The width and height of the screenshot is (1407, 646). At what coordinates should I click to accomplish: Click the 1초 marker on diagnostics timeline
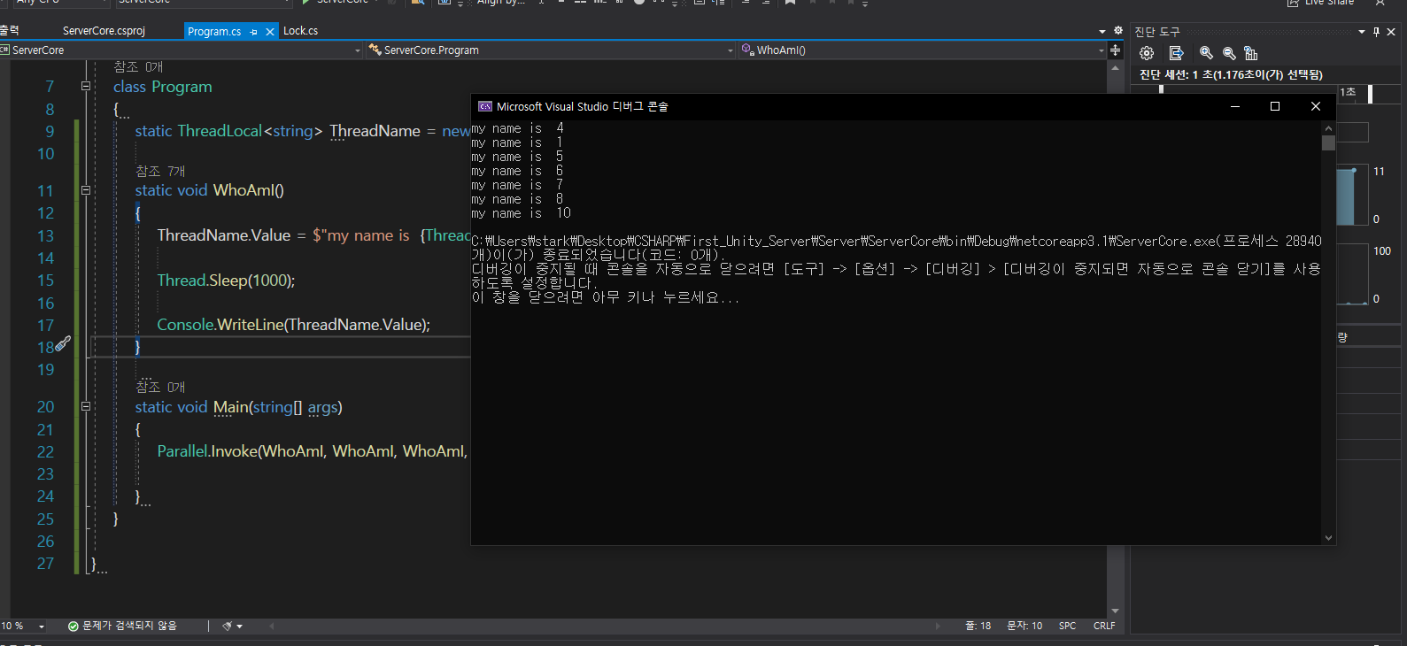[x=1348, y=92]
